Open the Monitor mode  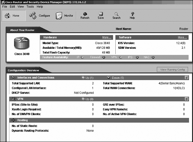[64, 16]
